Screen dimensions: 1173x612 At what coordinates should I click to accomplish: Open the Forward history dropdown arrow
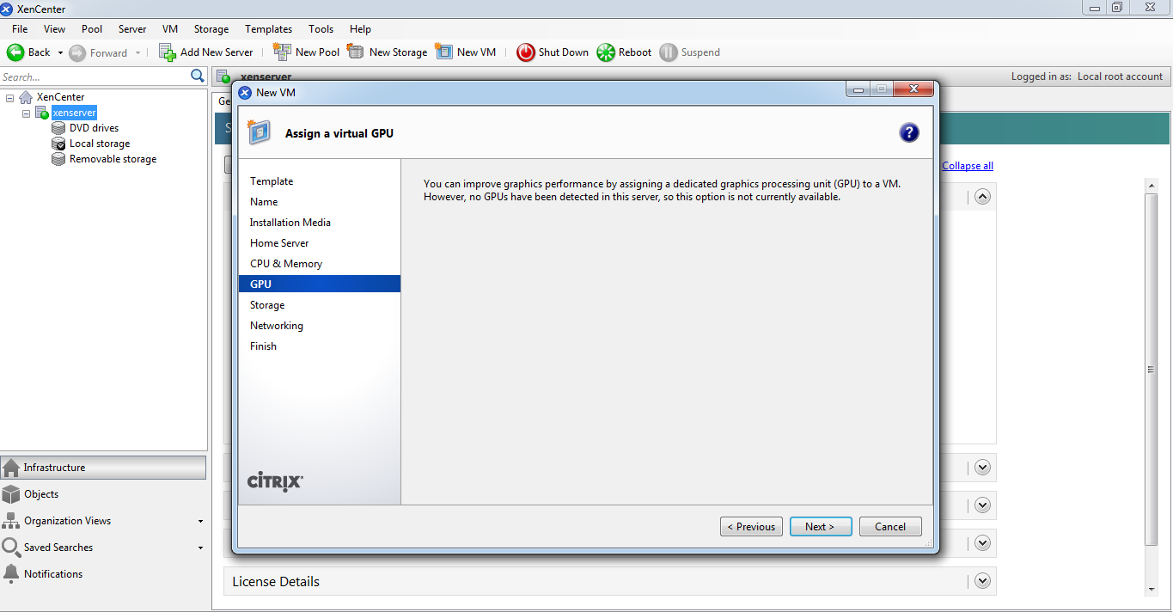137,53
